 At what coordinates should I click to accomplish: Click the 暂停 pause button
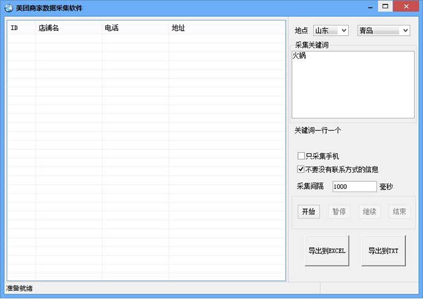pyautogui.click(x=339, y=211)
